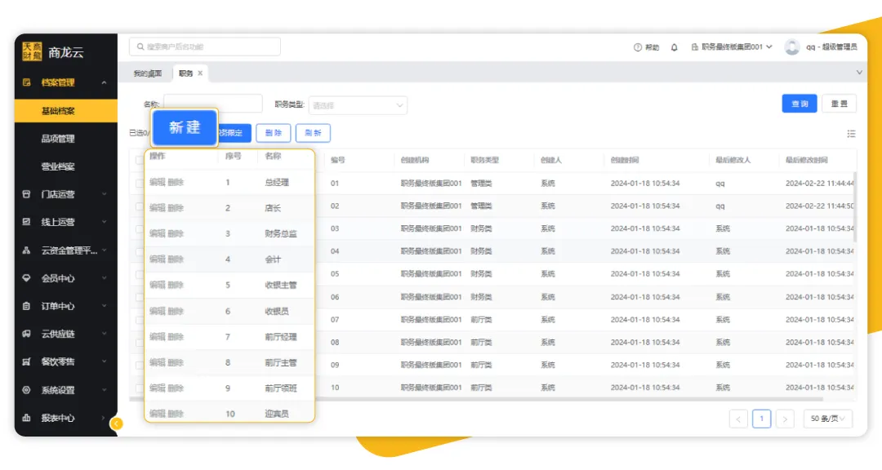Expand the 门店运营 menu chevron

tap(104, 194)
